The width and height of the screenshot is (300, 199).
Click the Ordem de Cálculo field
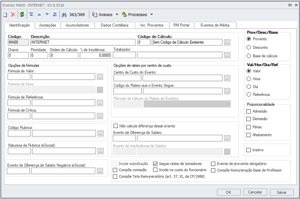pos(64,55)
